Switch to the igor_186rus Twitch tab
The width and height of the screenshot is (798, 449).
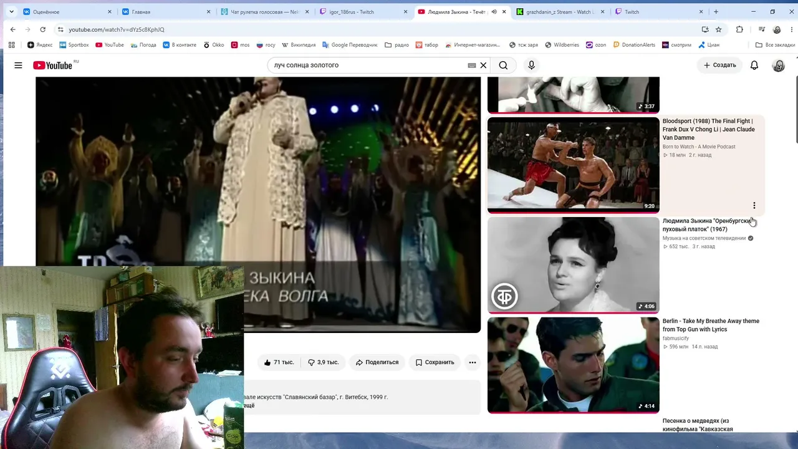[x=364, y=12]
